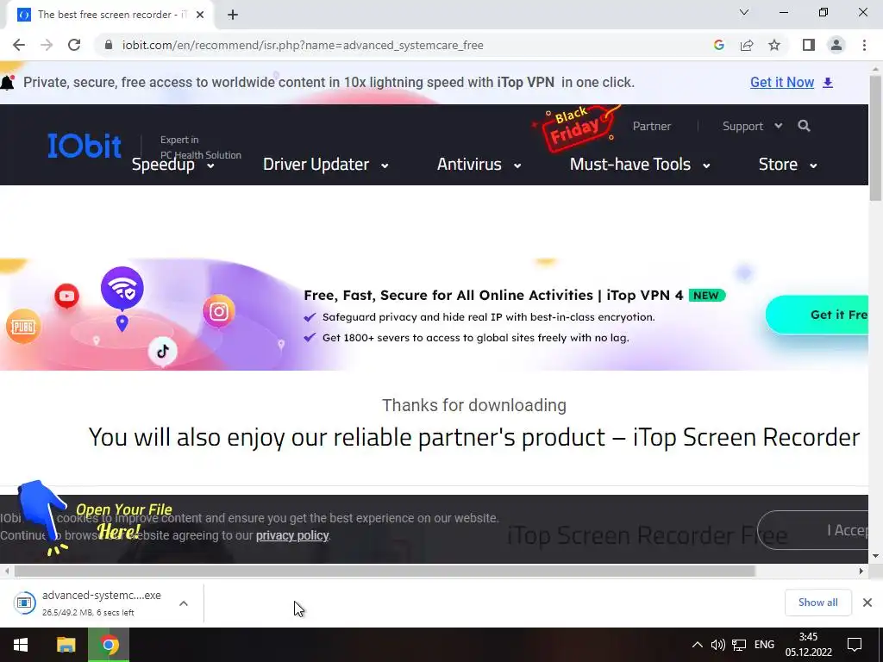The width and height of the screenshot is (883, 662).
Task: Click the address bar URL
Action: coord(303,45)
